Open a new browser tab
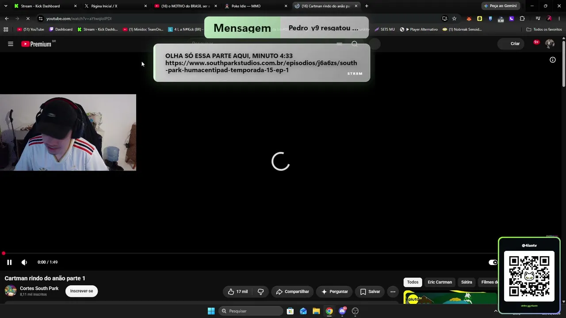Viewport: 566px width, 318px height. point(367,6)
